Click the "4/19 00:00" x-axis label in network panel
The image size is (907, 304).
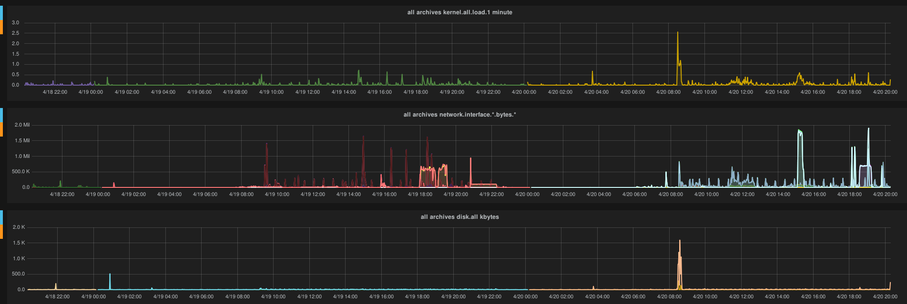(x=98, y=195)
